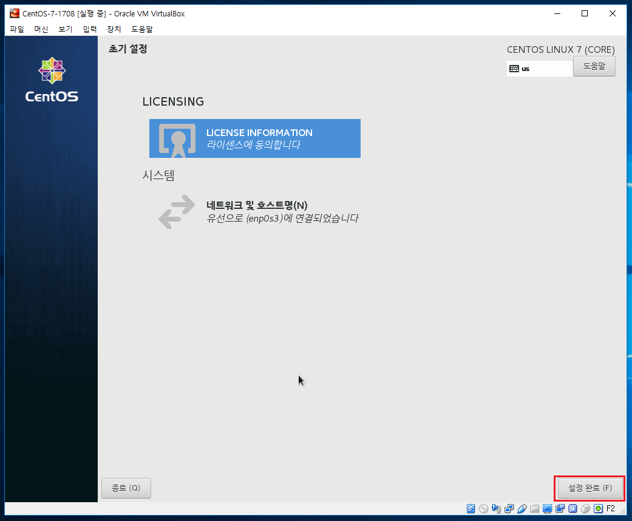Click the shared folders status icon

pos(534,509)
